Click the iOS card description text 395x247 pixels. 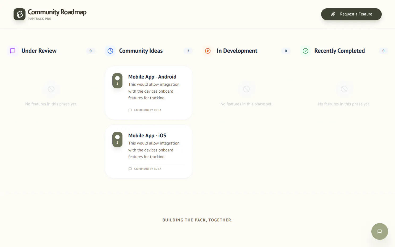[154, 150]
